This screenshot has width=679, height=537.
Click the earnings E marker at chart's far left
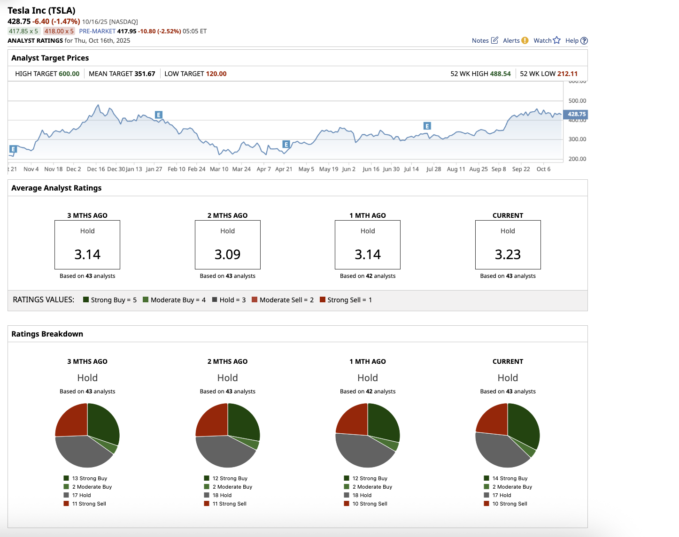(13, 149)
